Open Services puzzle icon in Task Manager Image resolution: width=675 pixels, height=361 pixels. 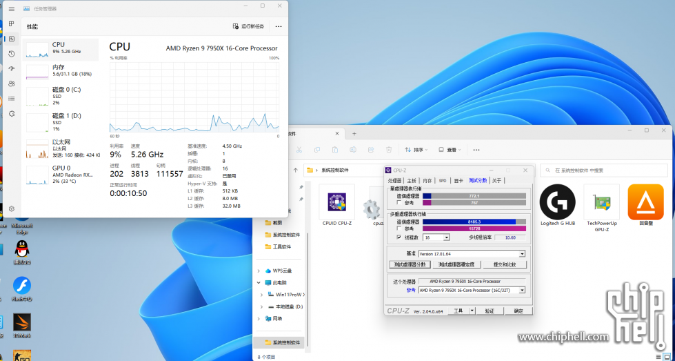(12, 114)
